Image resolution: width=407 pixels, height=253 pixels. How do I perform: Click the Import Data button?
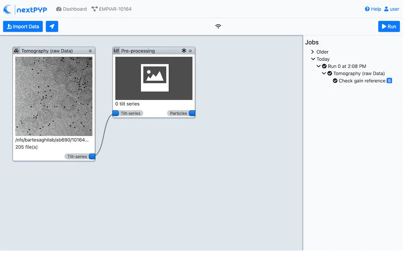(x=23, y=26)
